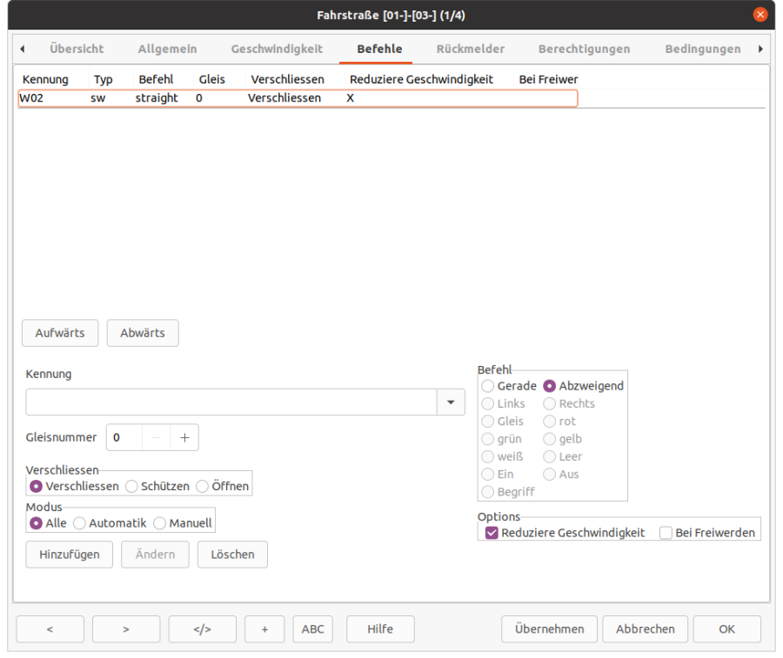The height and width of the screenshot is (658, 783).
Task: Click the '+' button in bottom bar
Action: pyautogui.click(x=264, y=628)
